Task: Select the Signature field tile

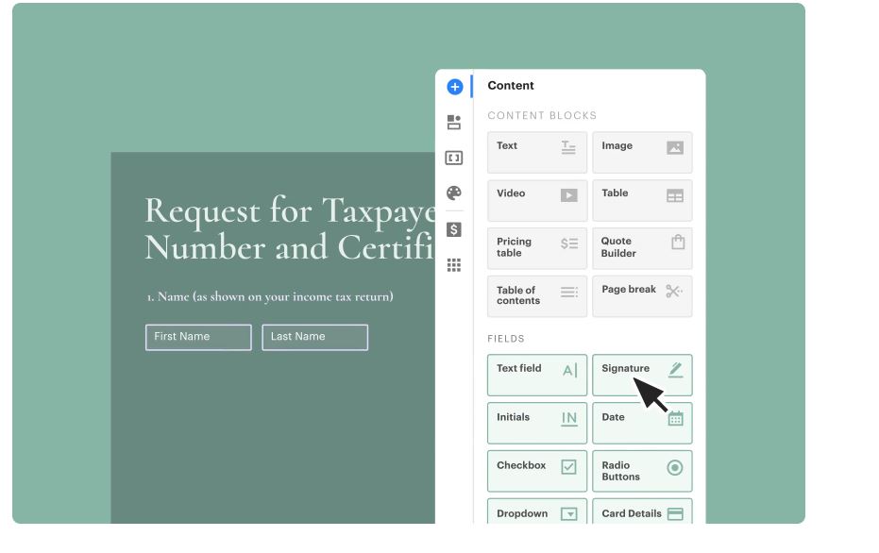Action: click(x=642, y=375)
